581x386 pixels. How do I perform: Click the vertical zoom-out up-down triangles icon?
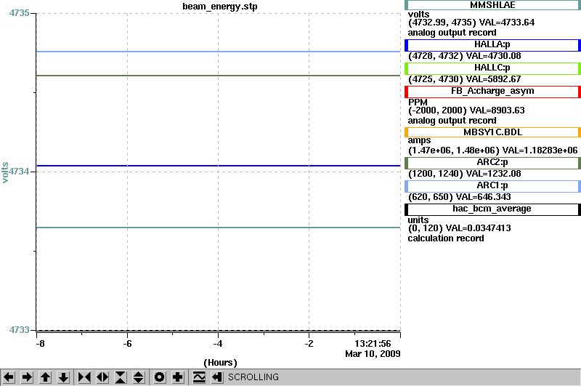pos(138,377)
